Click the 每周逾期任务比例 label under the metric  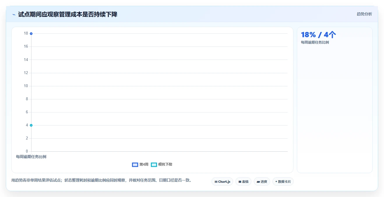tap(315, 42)
